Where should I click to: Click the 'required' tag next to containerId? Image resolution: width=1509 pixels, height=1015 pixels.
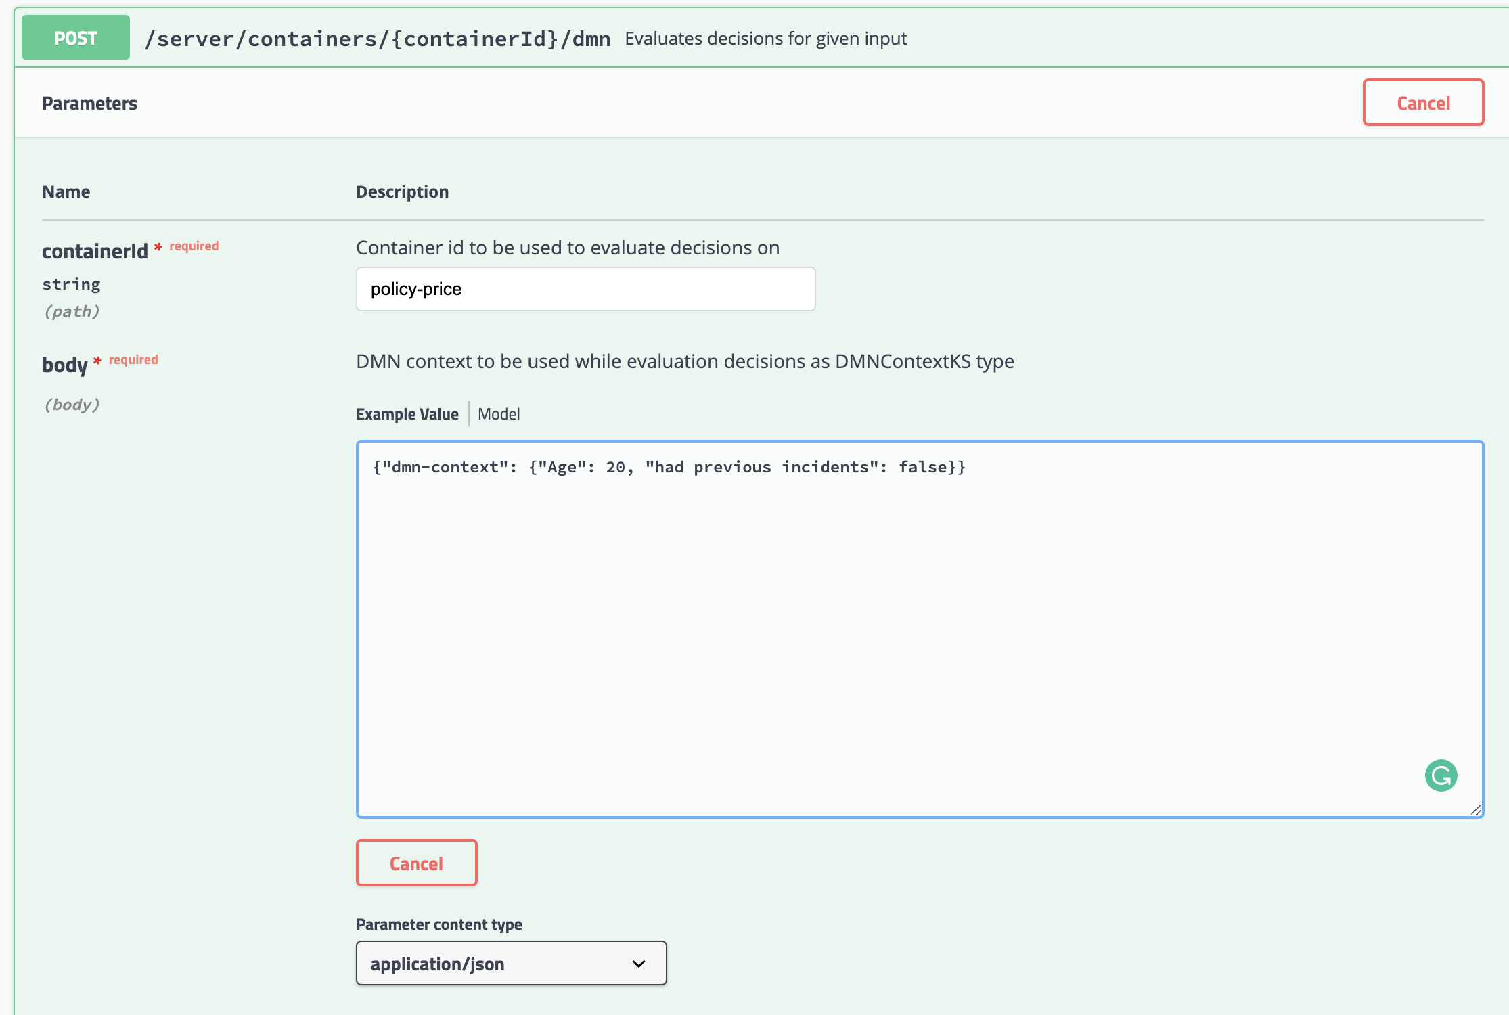pyautogui.click(x=194, y=246)
